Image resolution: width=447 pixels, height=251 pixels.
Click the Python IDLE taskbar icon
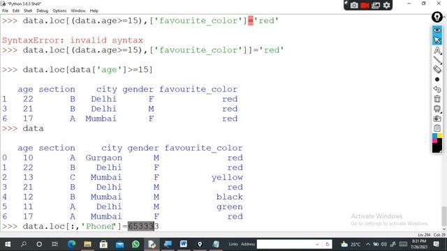tap(152, 244)
